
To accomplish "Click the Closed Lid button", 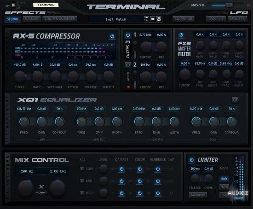I will [184, 19].
